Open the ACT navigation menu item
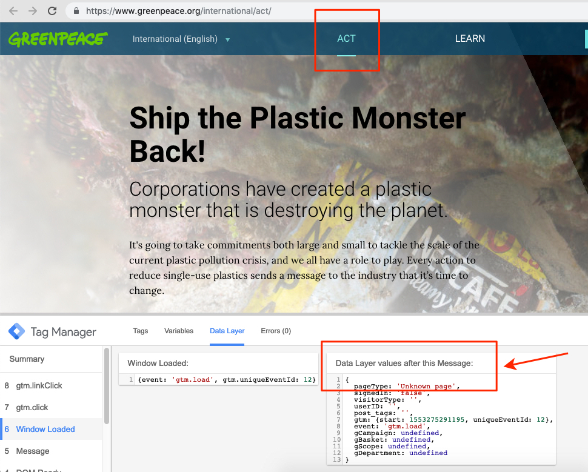The width and height of the screenshot is (588, 472). 346,39
